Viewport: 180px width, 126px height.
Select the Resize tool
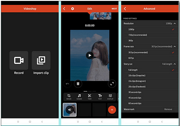pos(69,97)
